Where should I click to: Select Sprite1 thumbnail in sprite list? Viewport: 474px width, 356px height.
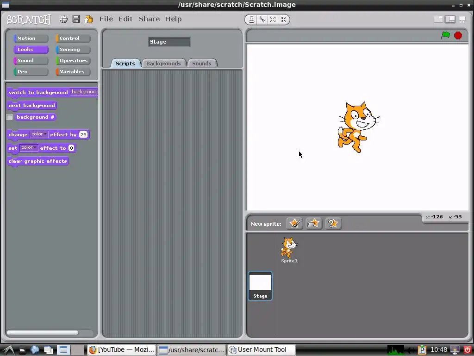coord(289,250)
